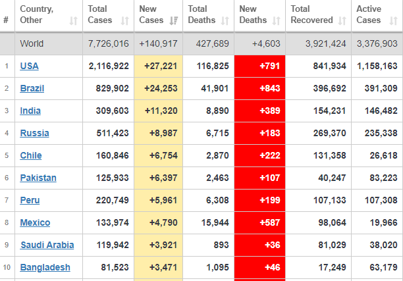Click the # column header
This screenshot has width=403, height=281.
tap(7, 20)
